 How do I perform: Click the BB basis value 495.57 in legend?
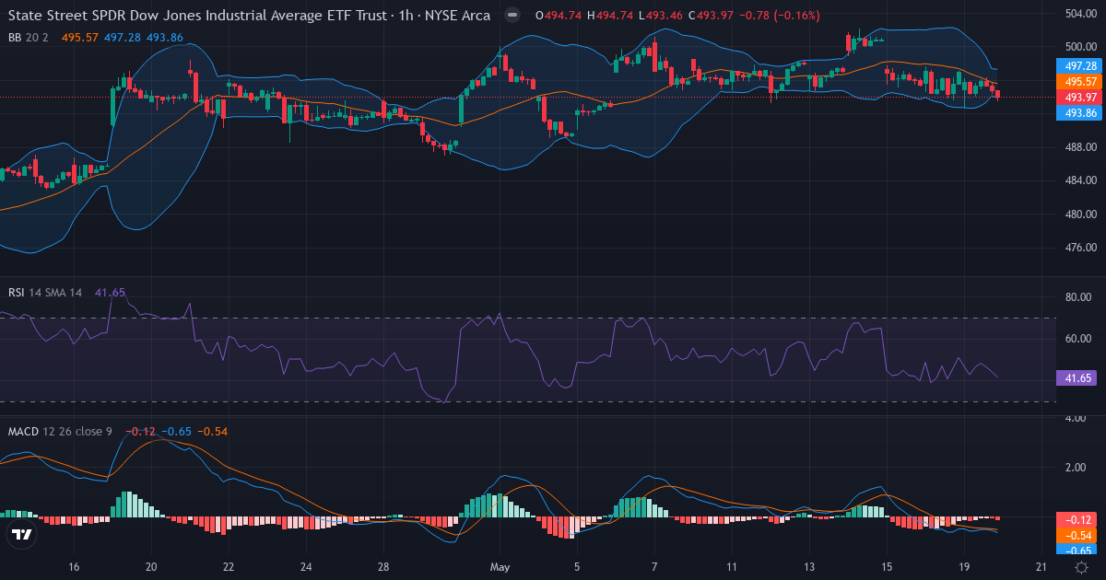coord(79,37)
